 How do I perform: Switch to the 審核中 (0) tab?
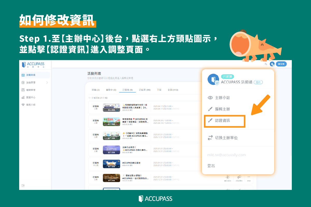tap(111, 90)
